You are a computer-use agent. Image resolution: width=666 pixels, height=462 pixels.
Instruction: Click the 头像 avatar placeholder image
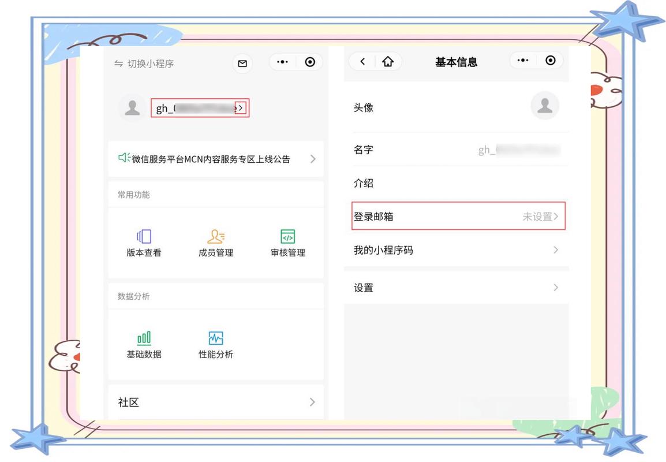click(545, 106)
